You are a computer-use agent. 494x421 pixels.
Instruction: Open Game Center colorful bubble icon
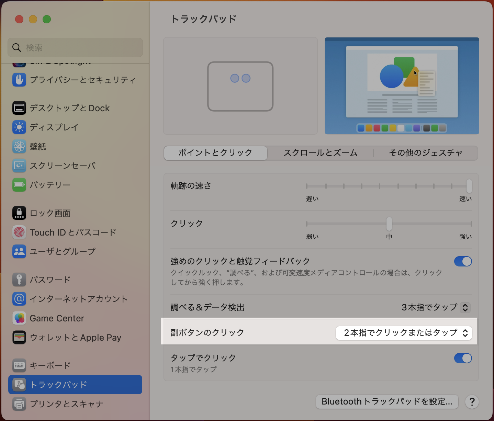point(19,318)
